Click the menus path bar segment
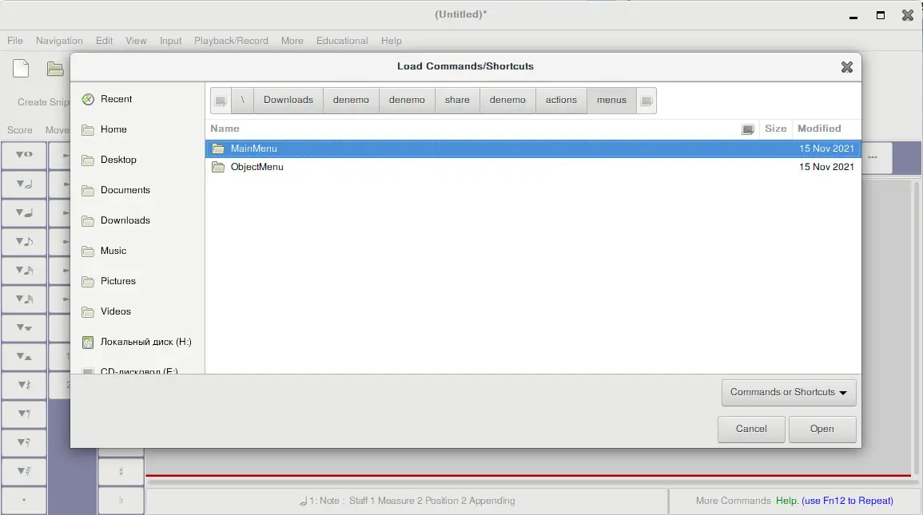 pyautogui.click(x=611, y=101)
